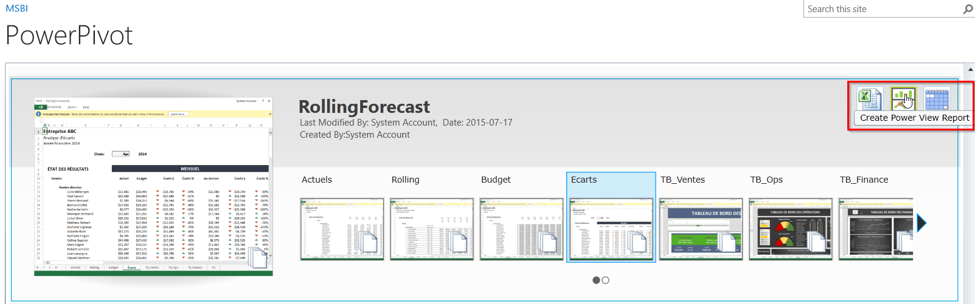Select the Rolling sheet thumbnail
This screenshot has height=304, width=975.
432,229
